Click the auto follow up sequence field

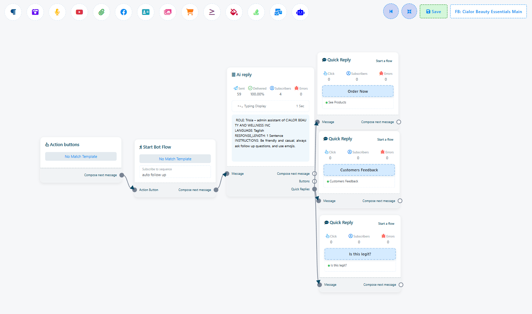pos(175,172)
